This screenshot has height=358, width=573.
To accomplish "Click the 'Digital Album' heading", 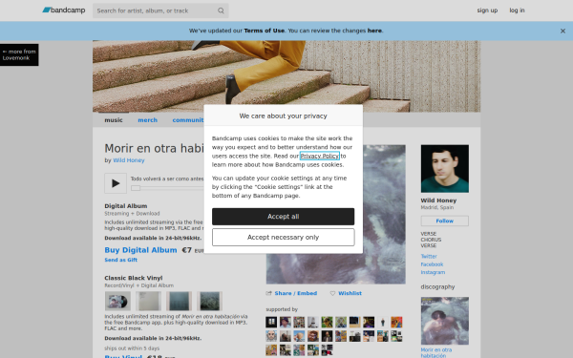I will click(126, 206).
